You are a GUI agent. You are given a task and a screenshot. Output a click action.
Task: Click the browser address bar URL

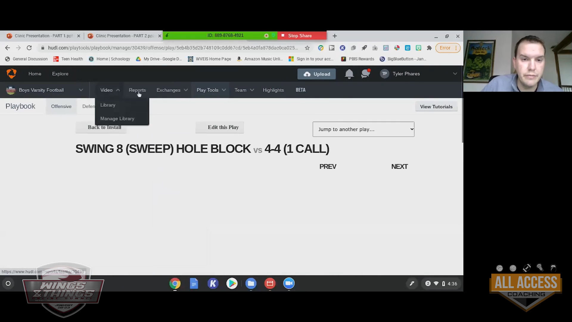pos(173,48)
